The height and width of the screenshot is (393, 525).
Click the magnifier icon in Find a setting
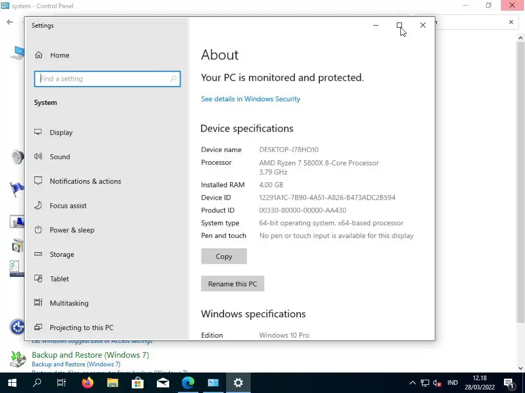point(173,79)
